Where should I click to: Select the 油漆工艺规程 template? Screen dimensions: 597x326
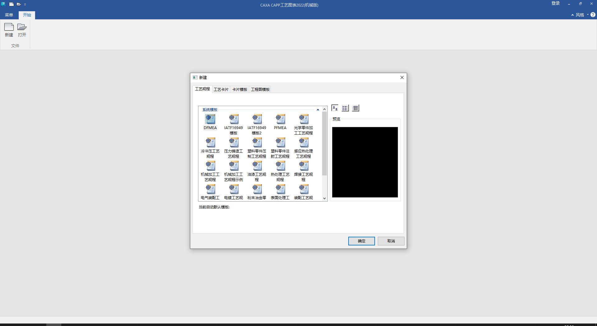click(257, 171)
